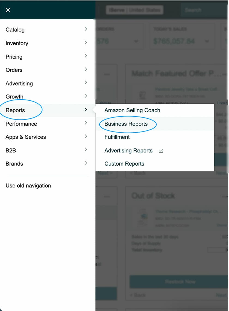
Task: Open the Performance section
Action: click(x=21, y=124)
